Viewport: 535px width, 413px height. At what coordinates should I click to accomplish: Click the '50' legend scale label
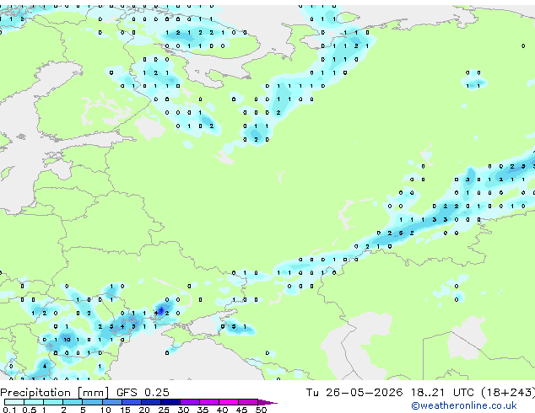tap(261, 410)
